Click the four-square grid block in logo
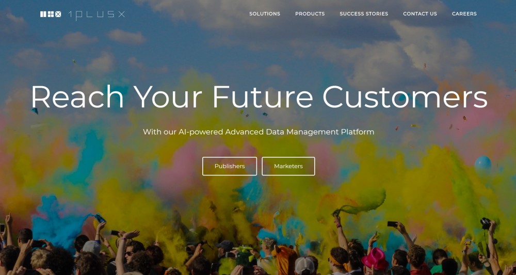The height and width of the screenshot is (275, 516). point(51,14)
